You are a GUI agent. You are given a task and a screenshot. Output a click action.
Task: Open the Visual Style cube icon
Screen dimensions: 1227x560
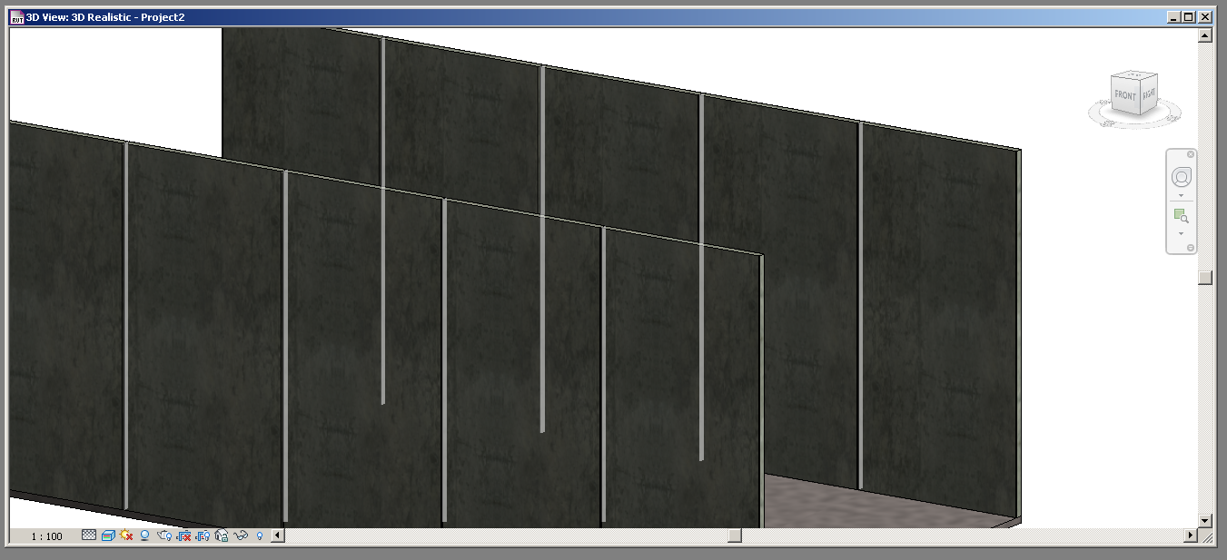tap(108, 535)
